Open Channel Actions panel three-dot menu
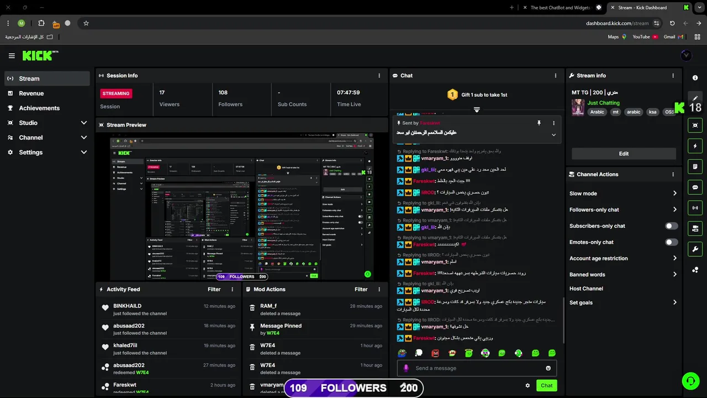707x398 pixels. tap(673, 174)
